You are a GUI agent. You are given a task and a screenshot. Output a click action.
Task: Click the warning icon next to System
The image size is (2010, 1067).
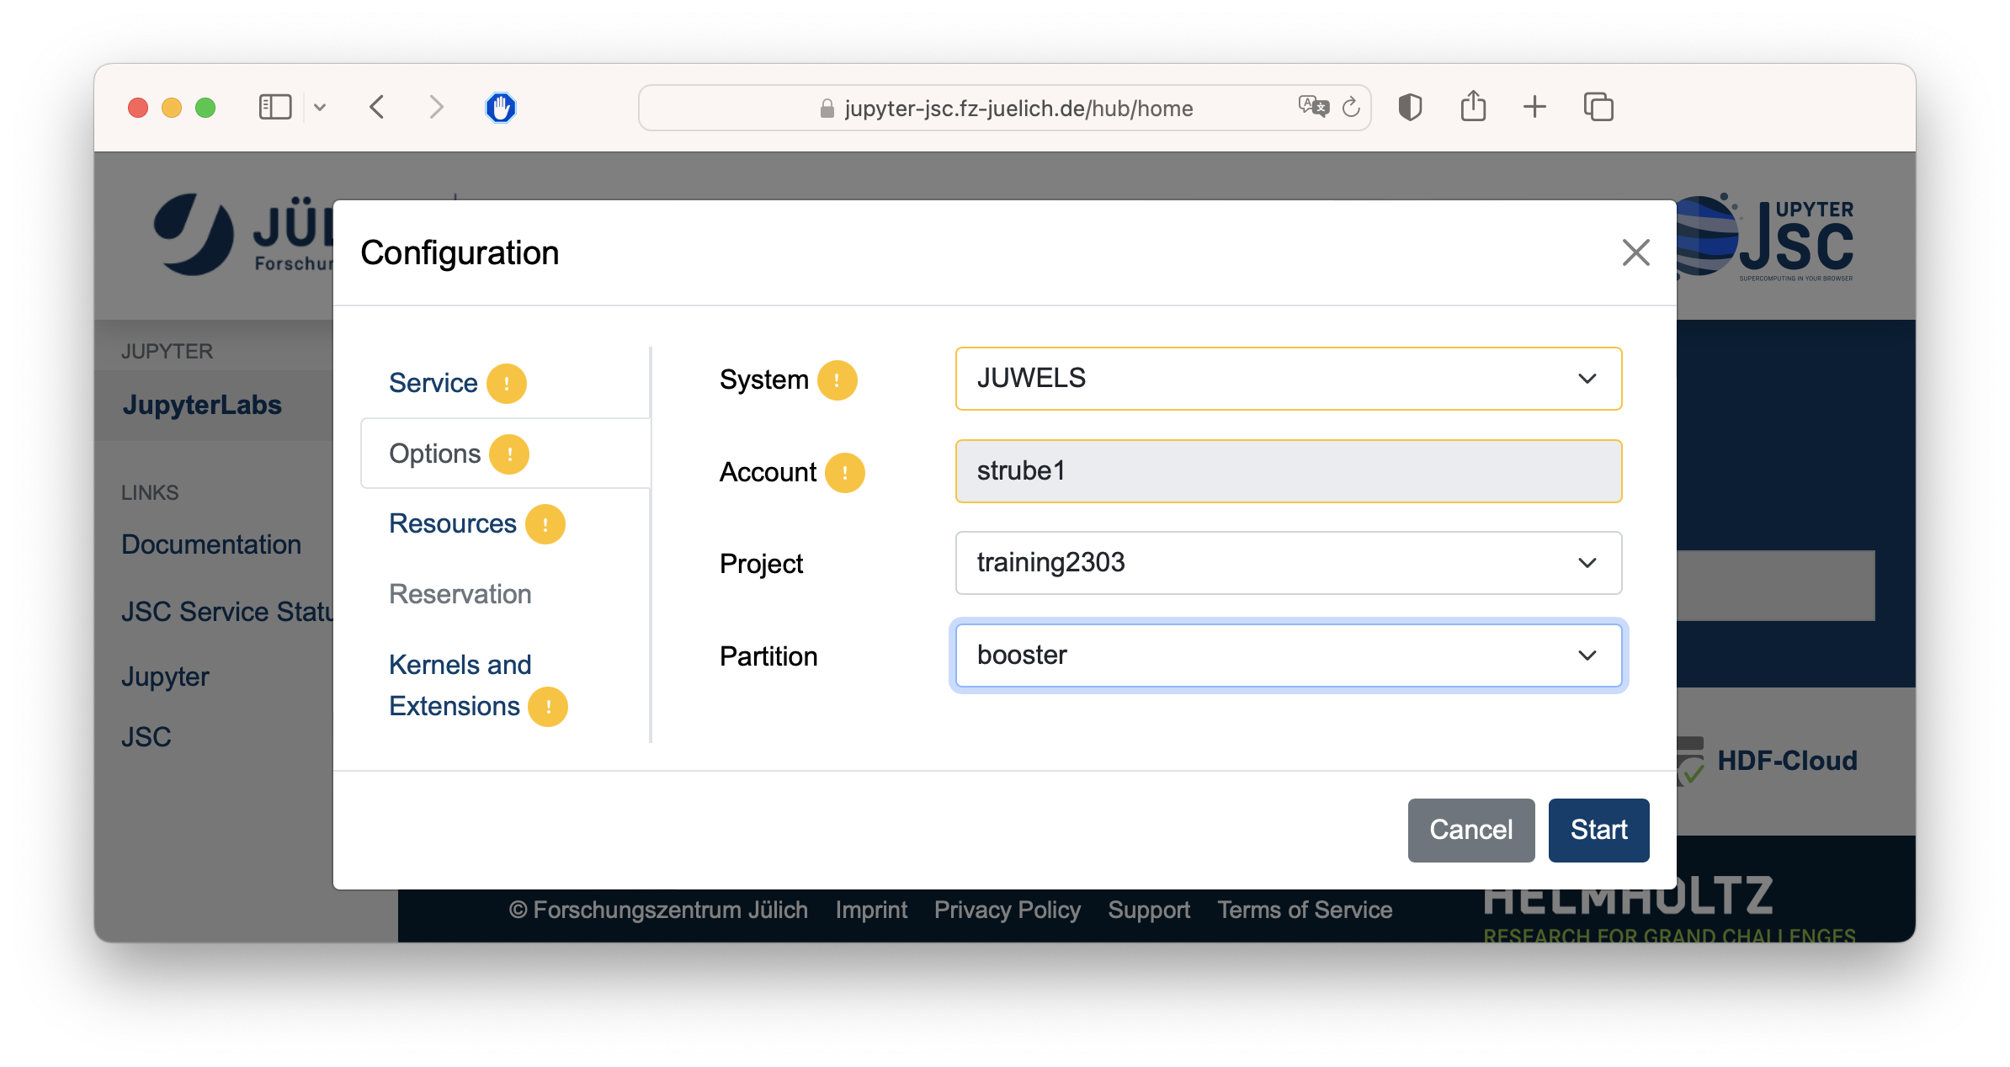[837, 380]
